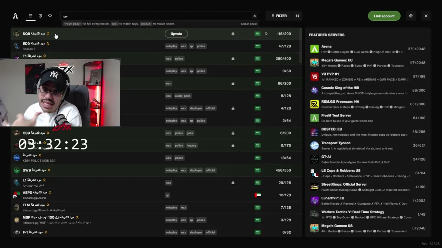
Task: Click the Link account button
Action: 384,16
